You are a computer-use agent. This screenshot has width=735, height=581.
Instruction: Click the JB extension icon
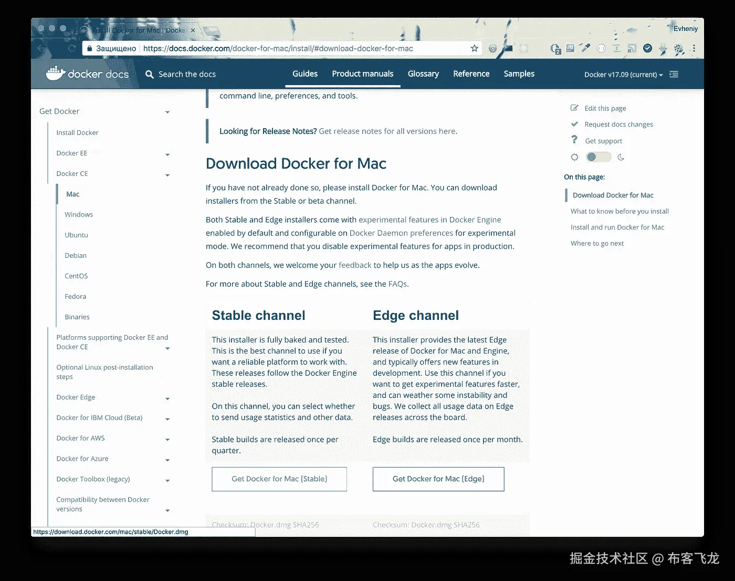[570, 48]
